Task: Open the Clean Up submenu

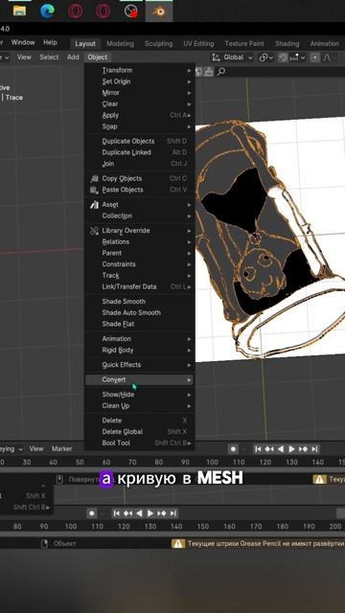Action: pyautogui.click(x=139, y=406)
